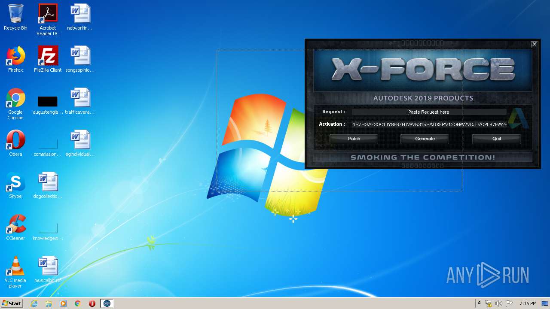Launch Opera from the desktop
Image resolution: width=550 pixels, height=309 pixels.
(x=15, y=144)
